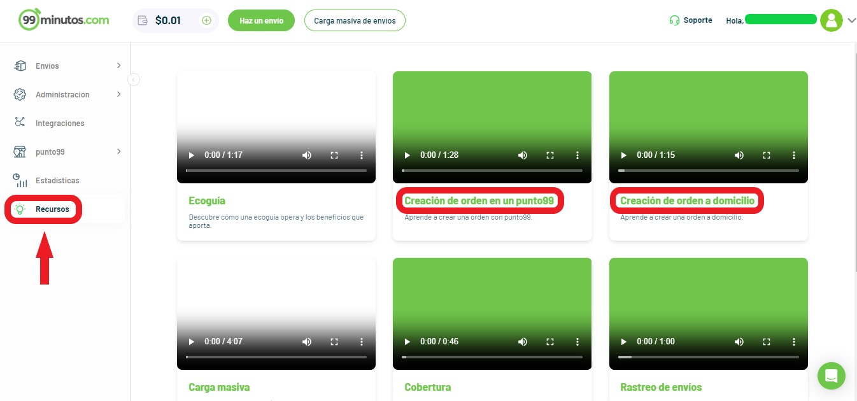Expand the account dropdown chevron beside the avatar
This screenshot has width=857, height=401.
[852, 20]
